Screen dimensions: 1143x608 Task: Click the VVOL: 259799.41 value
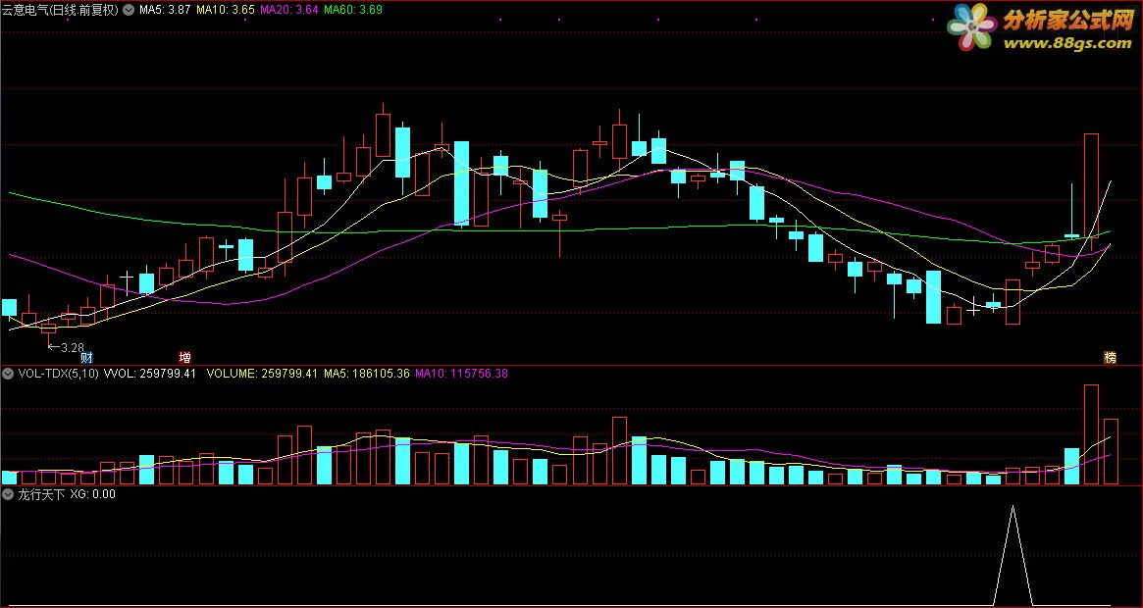149,374
